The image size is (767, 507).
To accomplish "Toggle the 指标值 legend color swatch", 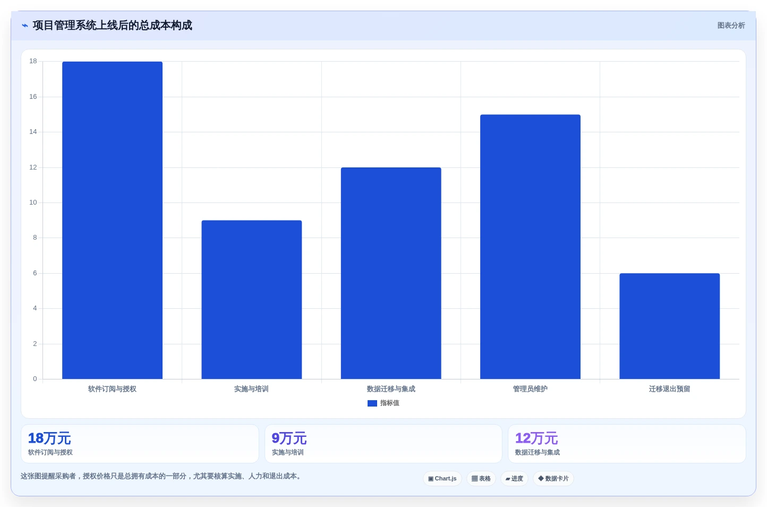I will click(372, 403).
